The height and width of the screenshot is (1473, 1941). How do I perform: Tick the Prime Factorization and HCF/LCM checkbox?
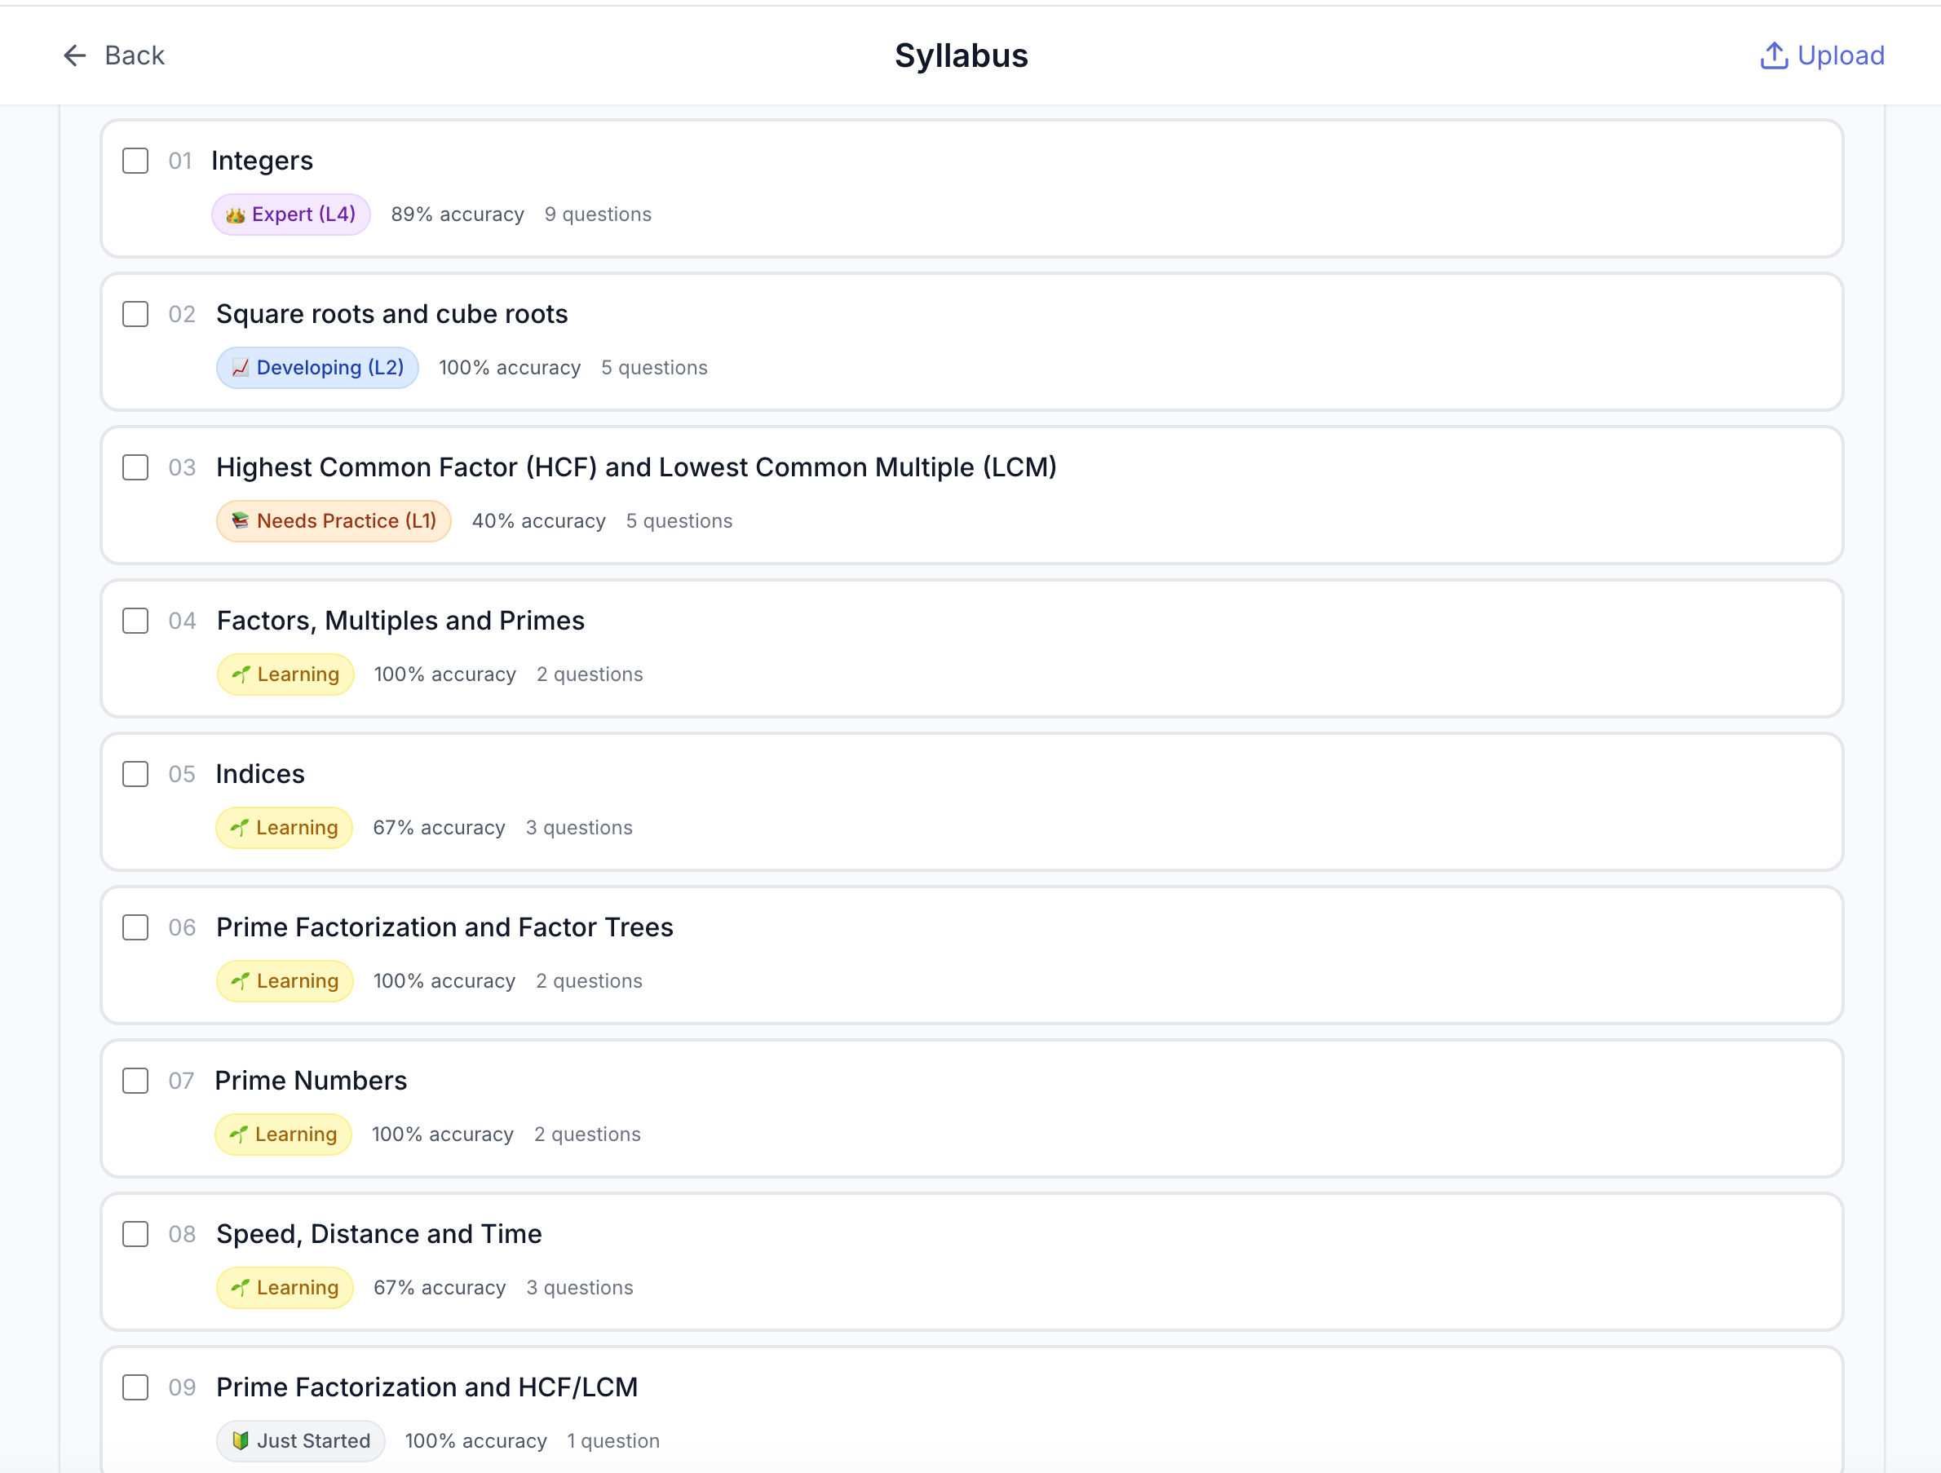135,1387
